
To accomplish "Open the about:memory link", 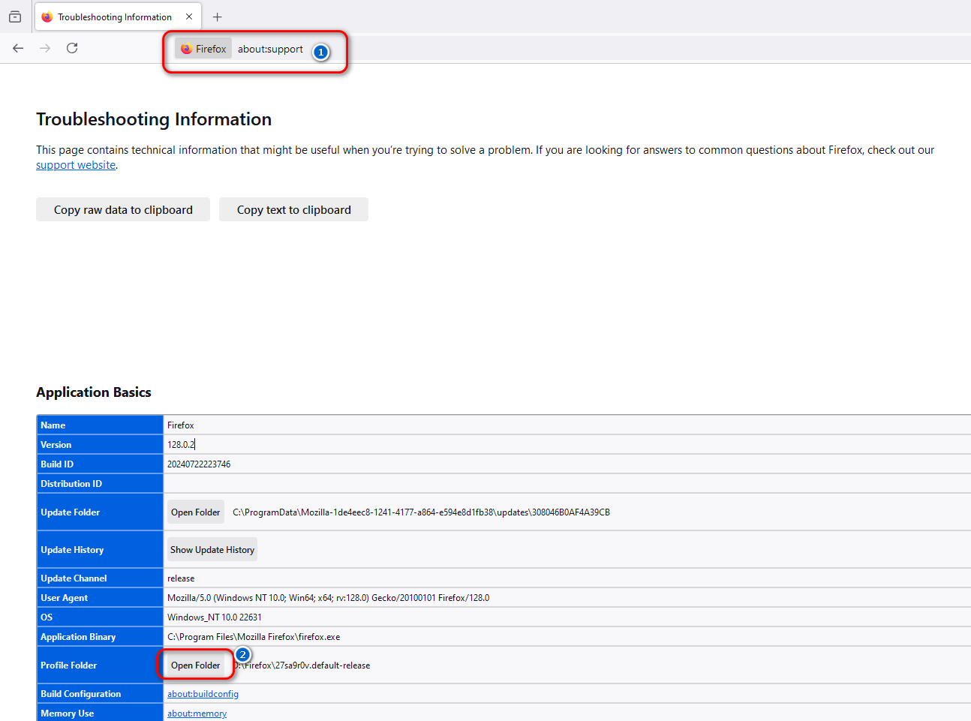I will 197,713.
